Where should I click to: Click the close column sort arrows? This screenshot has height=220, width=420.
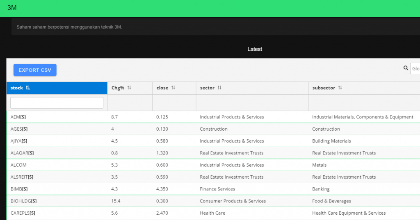coord(173,88)
